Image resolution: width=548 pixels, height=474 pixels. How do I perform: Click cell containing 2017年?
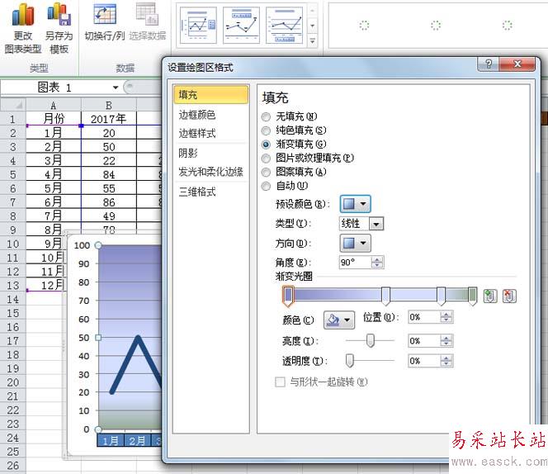[109, 119]
